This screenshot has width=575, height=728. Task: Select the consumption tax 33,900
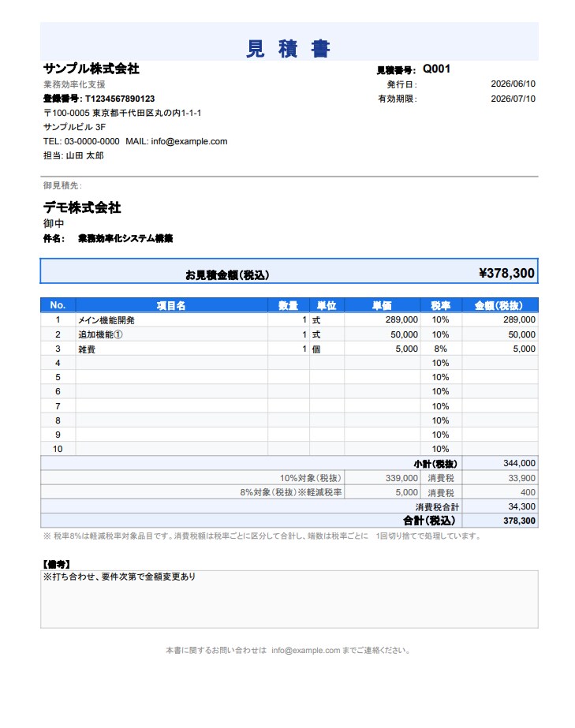pyautogui.click(x=521, y=478)
